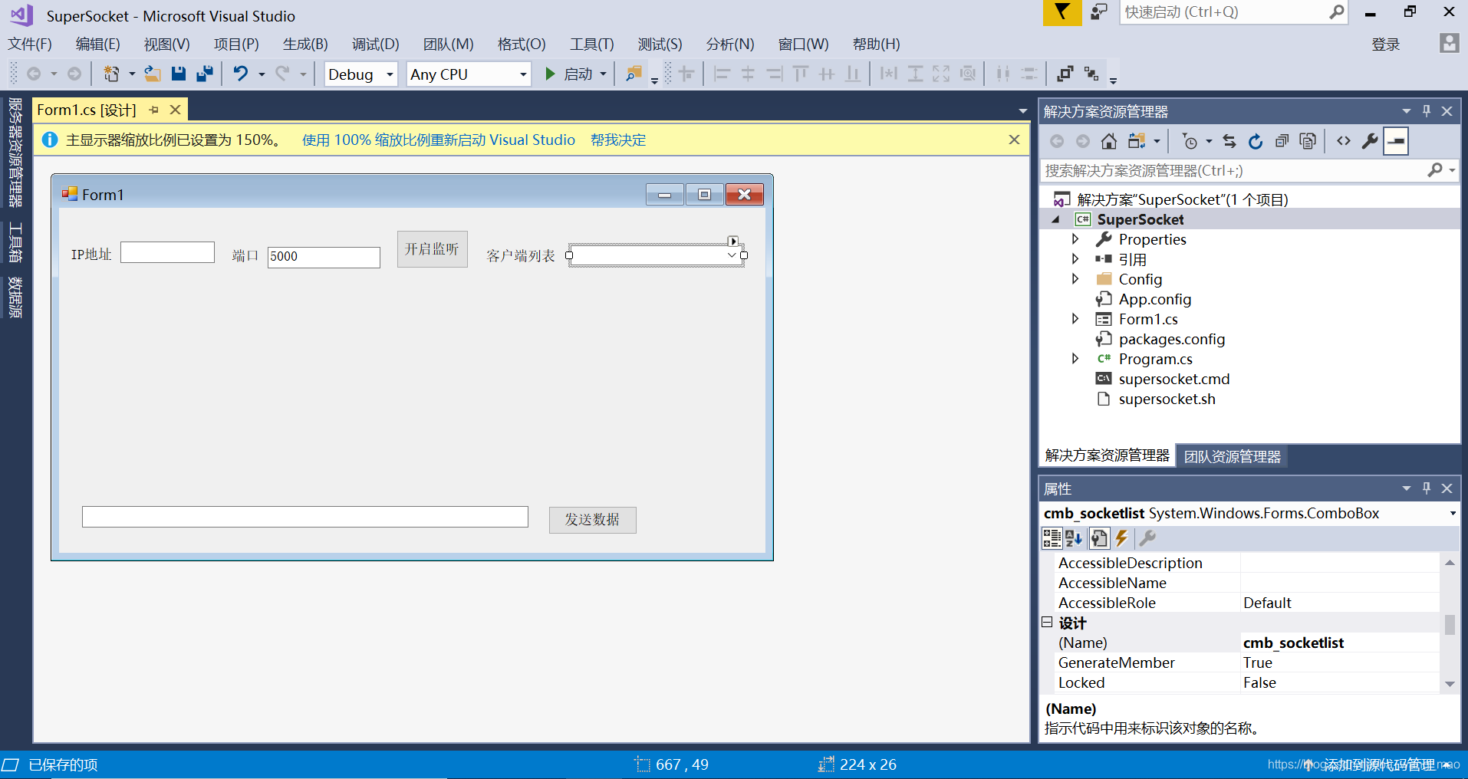Open the 文件(F) menu
This screenshot has height=779, width=1468.
pos(30,44)
